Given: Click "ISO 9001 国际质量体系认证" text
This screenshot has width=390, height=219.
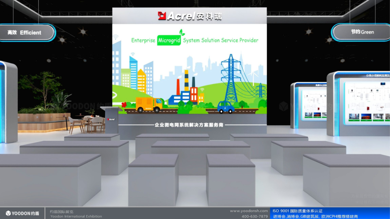Looking at the screenshot, I should (x=298, y=211).
